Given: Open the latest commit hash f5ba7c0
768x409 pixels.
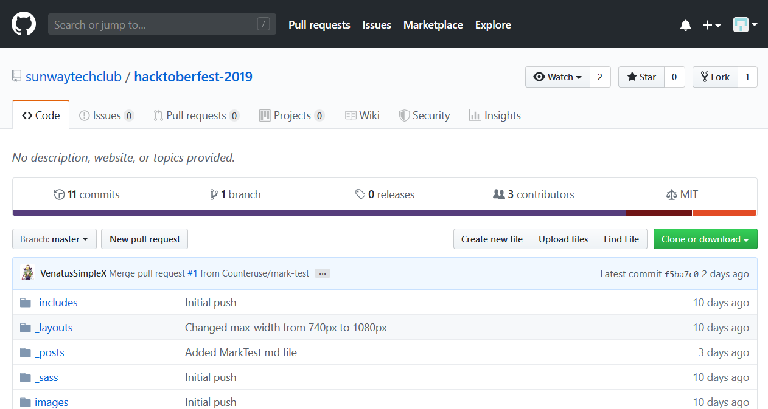Looking at the screenshot, I should (x=682, y=274).
